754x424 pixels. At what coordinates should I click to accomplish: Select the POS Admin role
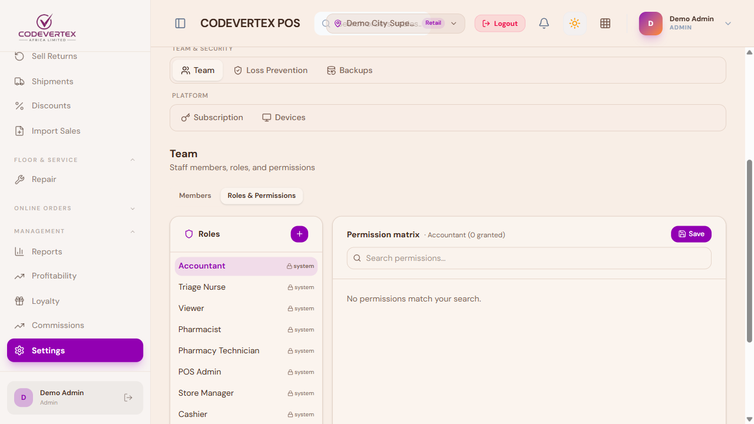pyautogui.click(x=246, y=372)
